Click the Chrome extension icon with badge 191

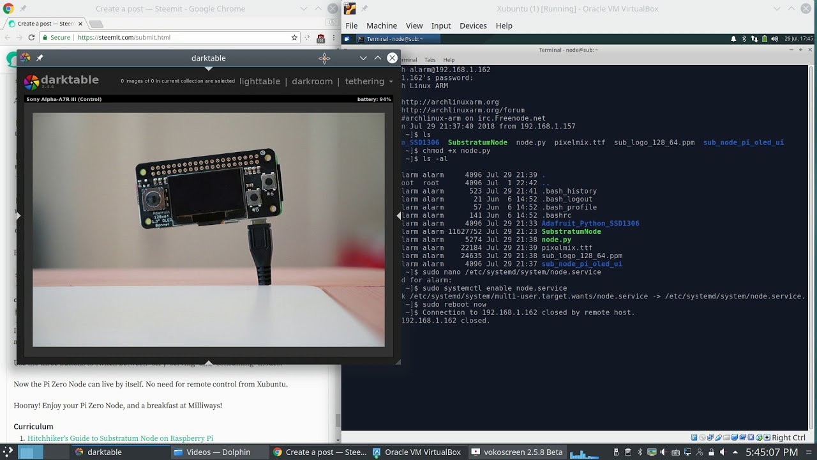[x=320, y=38]
